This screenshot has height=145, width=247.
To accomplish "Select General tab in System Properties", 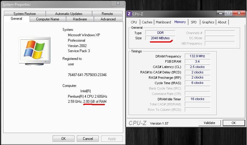I will click(x=16, y=19).
